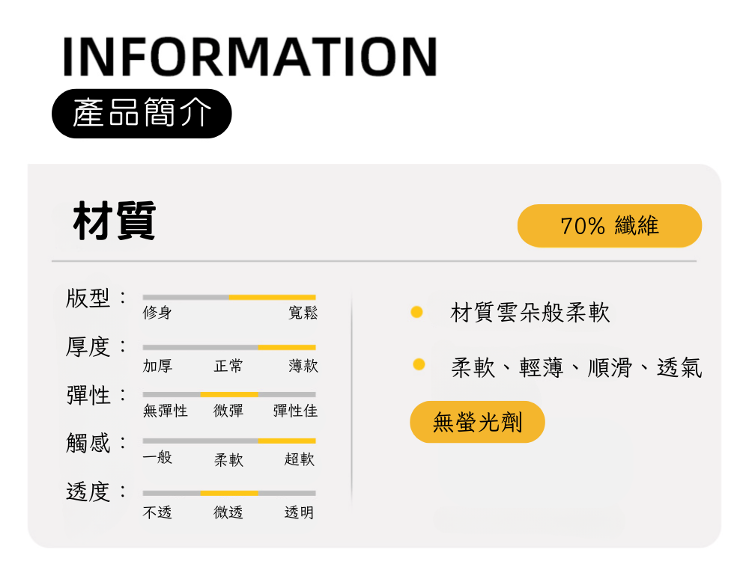Select the 微透 transparency label
The width and height of the screenshot is (749, 576).
coord(228,512)
